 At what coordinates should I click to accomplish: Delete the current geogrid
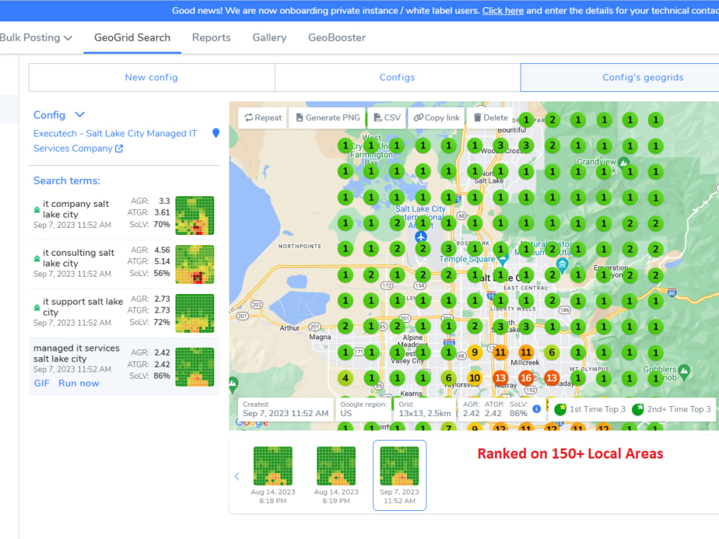(x=490, y=118)
